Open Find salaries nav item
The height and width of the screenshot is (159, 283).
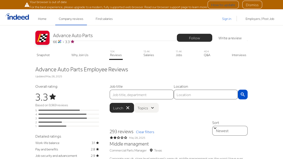tap(104, 19)
